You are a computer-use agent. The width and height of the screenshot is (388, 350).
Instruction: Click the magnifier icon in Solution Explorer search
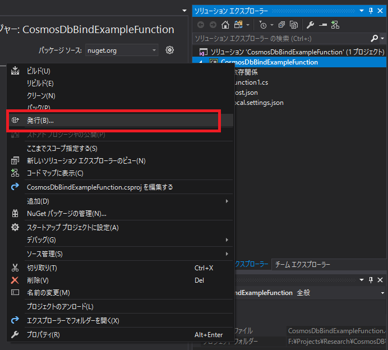coord(374,38)
